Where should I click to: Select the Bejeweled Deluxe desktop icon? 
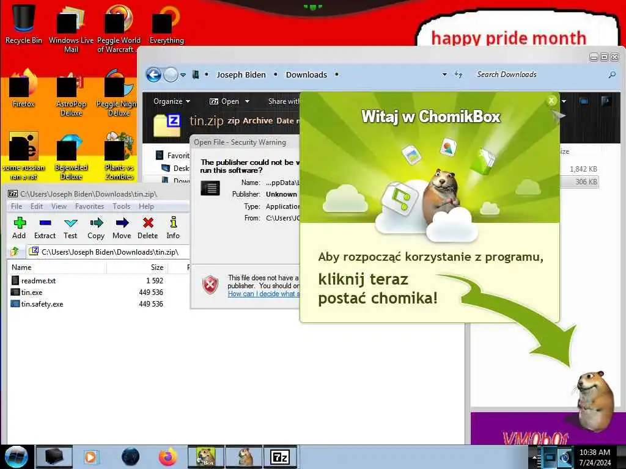71,157
